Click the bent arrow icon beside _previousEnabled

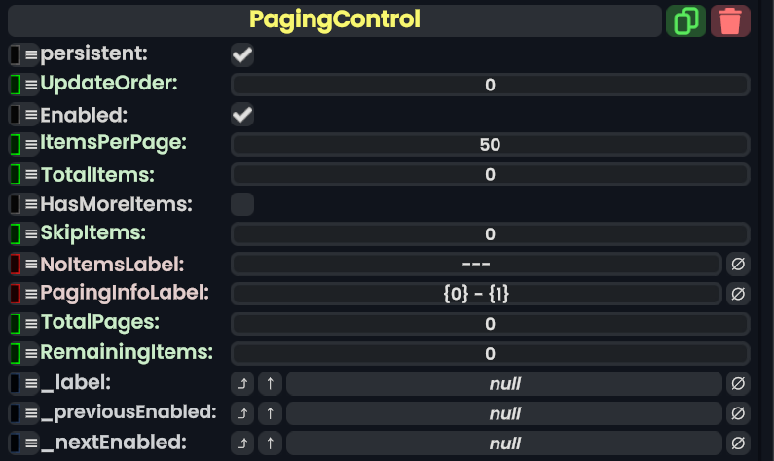tap(242, 413)
